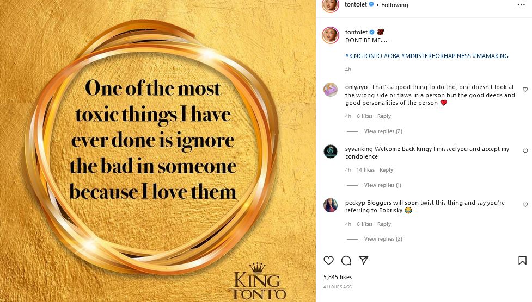Expand replies under onlyayo_'s comment
This screenshot has width=532, height=302.
point(383,131)
